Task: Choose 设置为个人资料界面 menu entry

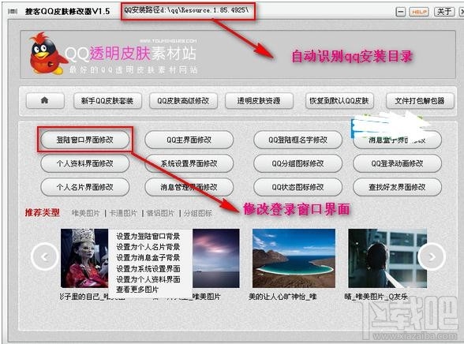Action: pos(148,279)
